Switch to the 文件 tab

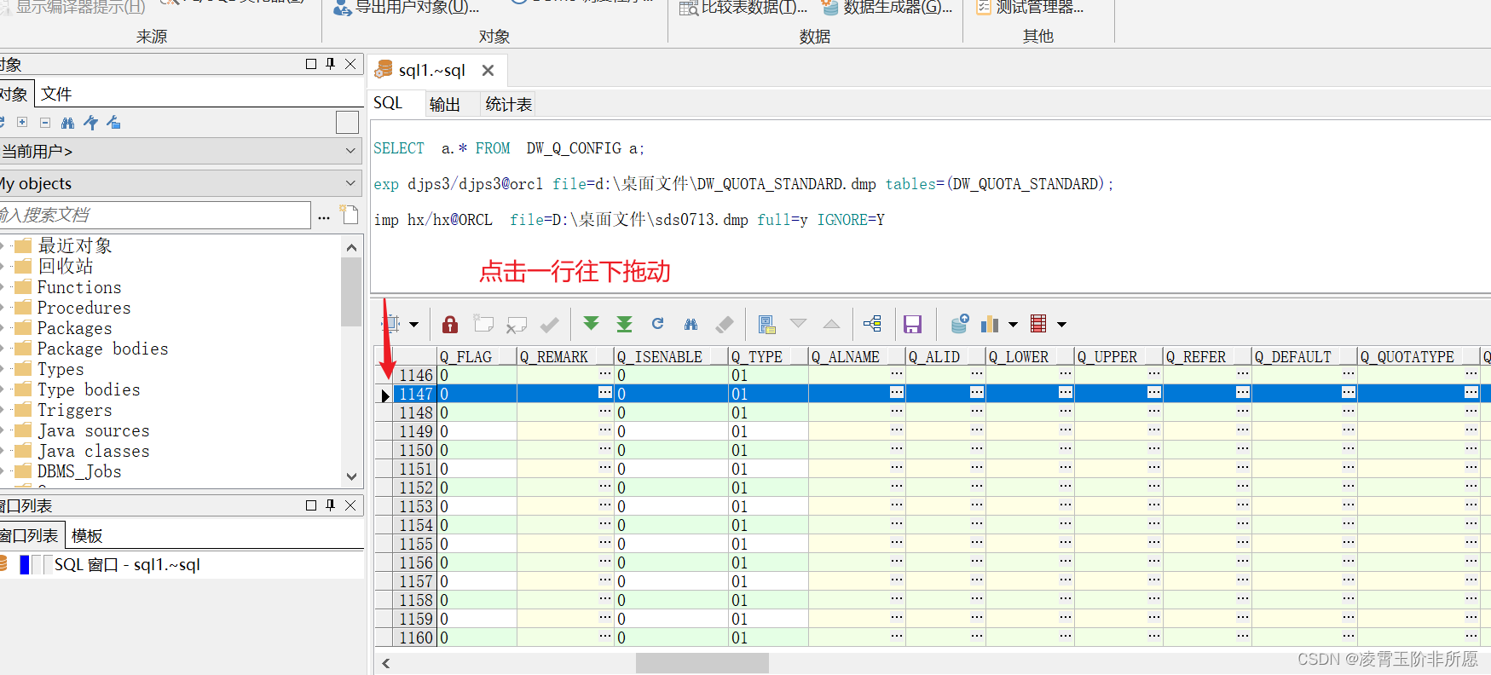click(56, 94)
